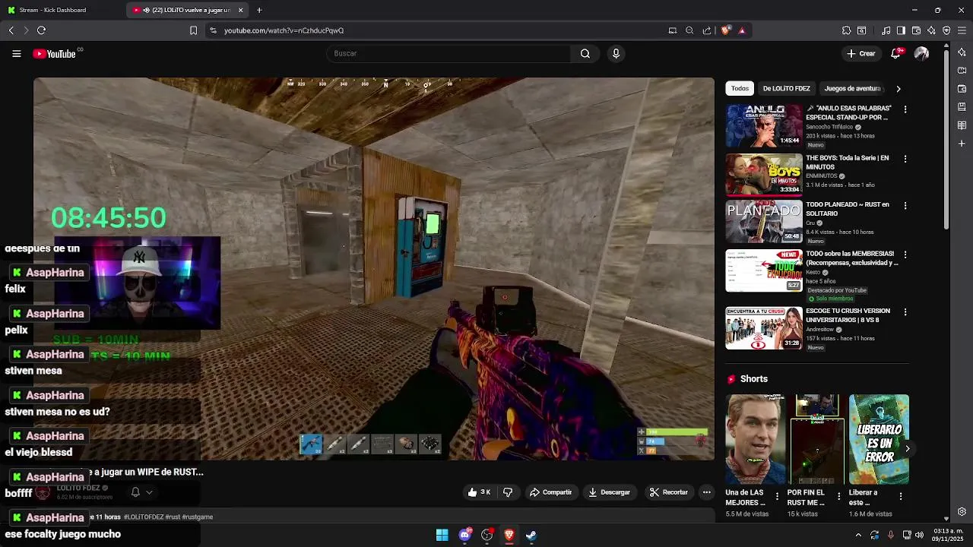Open the browser extensions puzzle icon
The width and height of the screenshot is (973, 547).
846,30
